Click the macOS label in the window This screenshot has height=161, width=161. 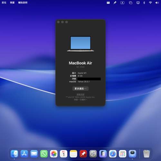(72, 82)
